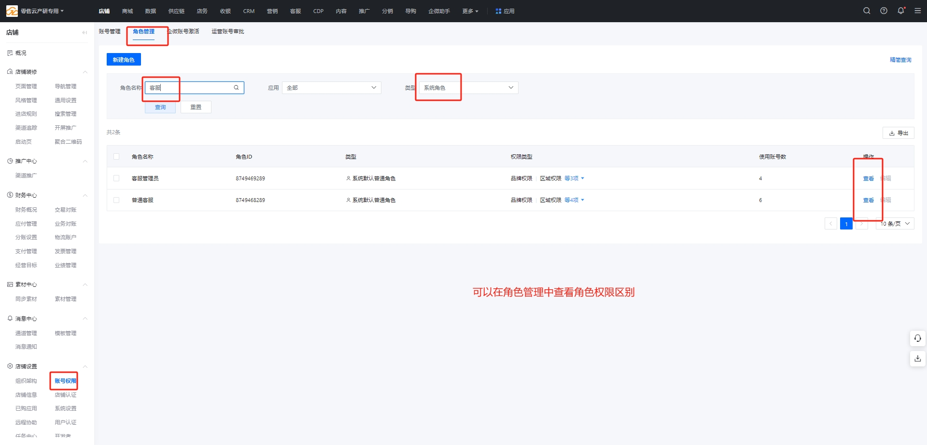Click the 概况 overview icon
927x445 pixels.
(10, 53)
